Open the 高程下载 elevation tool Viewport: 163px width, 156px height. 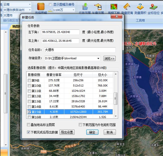[x=114, y=7]
